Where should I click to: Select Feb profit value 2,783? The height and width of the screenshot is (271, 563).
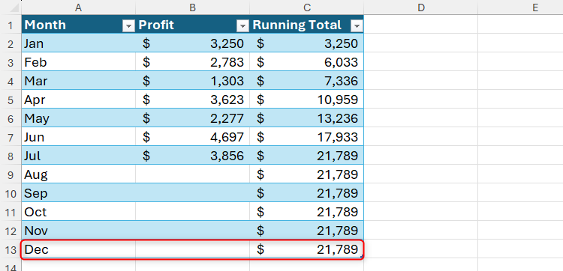192,62
